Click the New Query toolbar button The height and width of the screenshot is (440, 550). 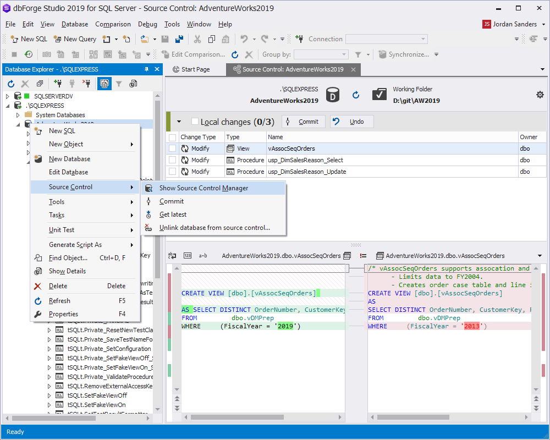tap(75, 39)
